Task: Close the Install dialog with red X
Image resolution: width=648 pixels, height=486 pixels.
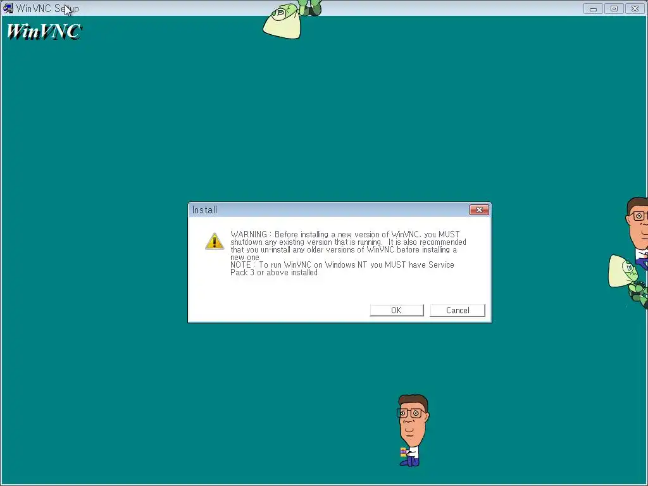Action: pos(479,210)
